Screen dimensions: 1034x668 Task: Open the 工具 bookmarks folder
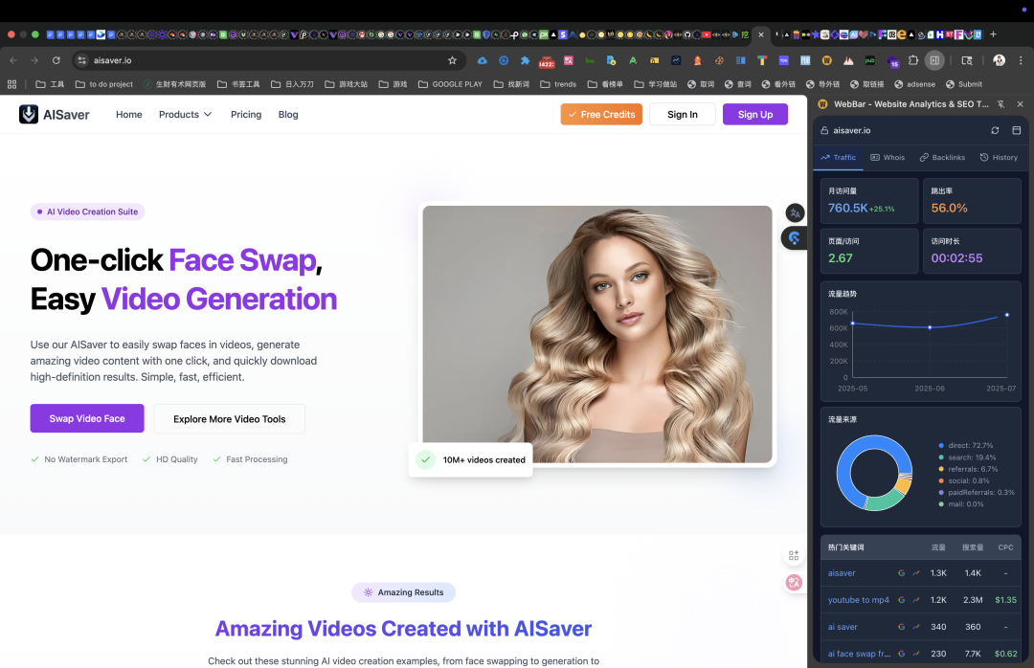tap(50, 84)
